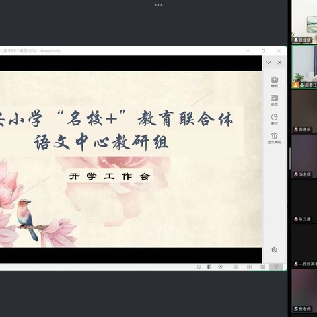Select the participant tile above 张云燕
Viewport: 317px width, 317px height.
304,157
